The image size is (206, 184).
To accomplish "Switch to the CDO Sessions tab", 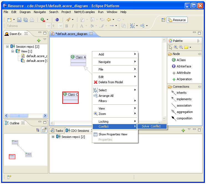I will coord(78,131).
